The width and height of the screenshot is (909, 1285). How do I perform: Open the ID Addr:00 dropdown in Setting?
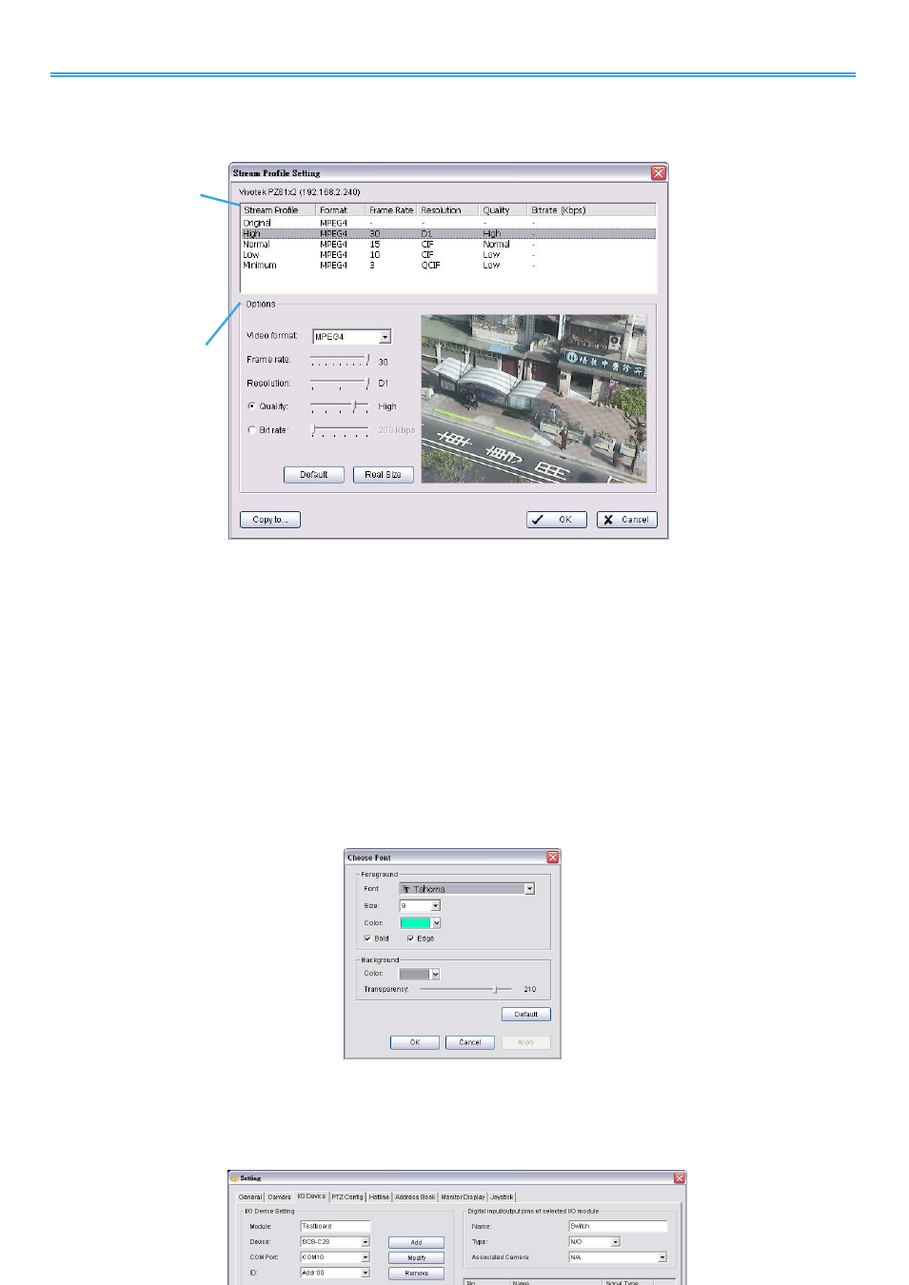(x=365, y=1273)
